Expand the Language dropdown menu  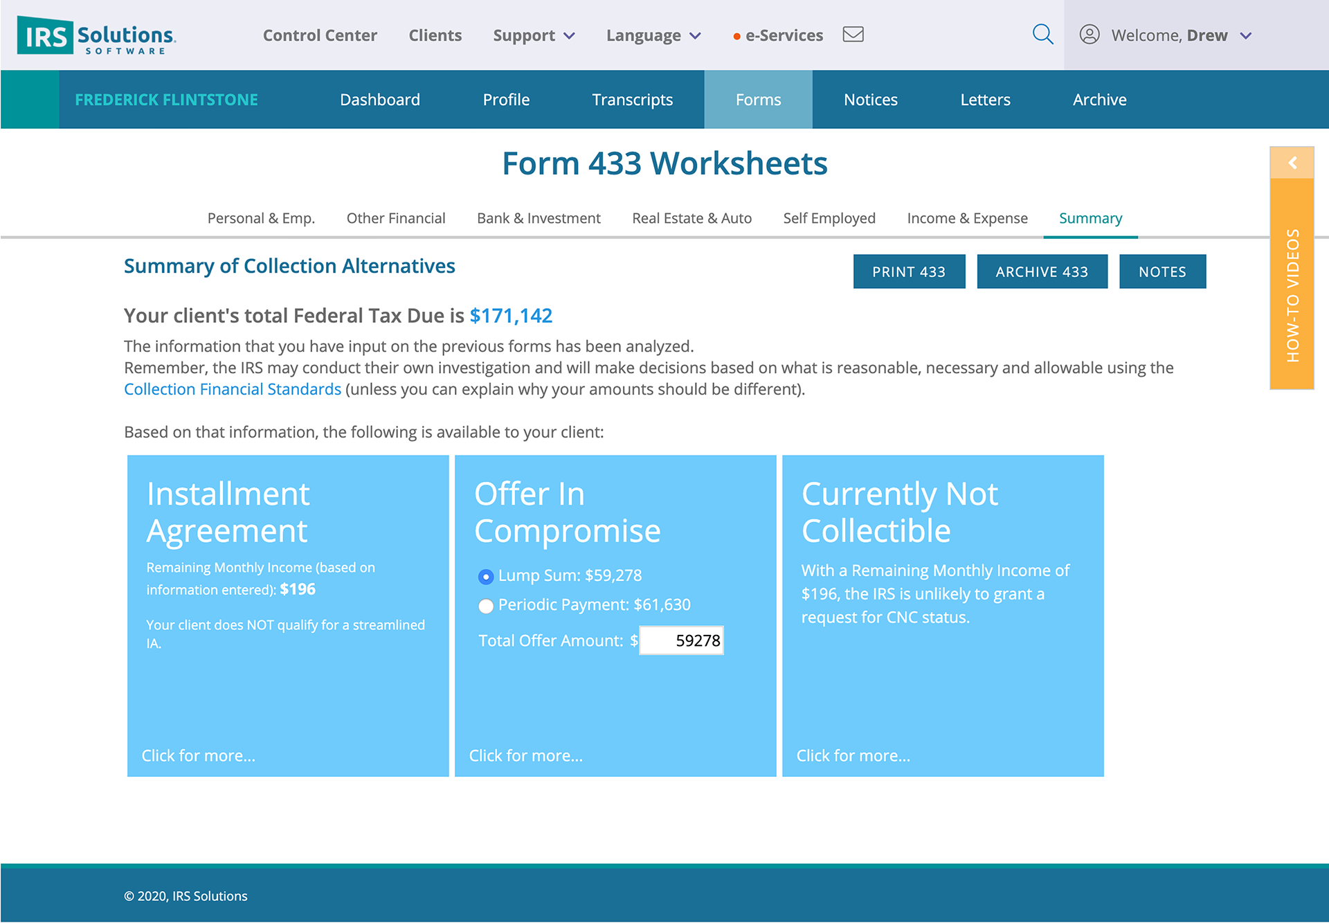click(653, 35)
